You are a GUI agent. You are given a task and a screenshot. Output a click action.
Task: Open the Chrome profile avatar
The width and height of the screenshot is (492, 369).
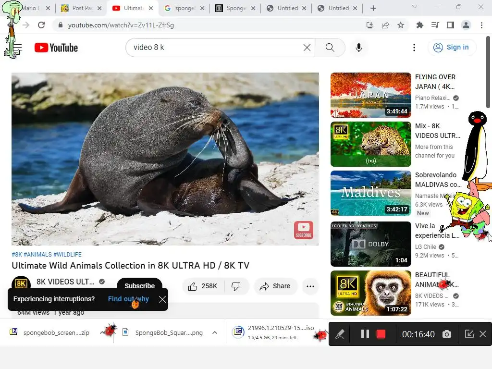pyautogui.click(x=466, y=25)
